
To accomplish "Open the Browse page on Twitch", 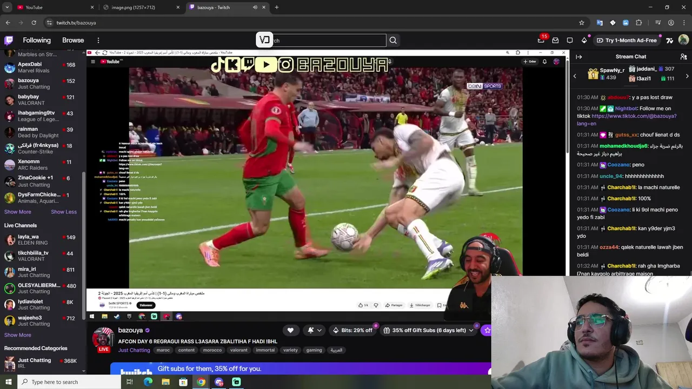I will coord(73,40).
